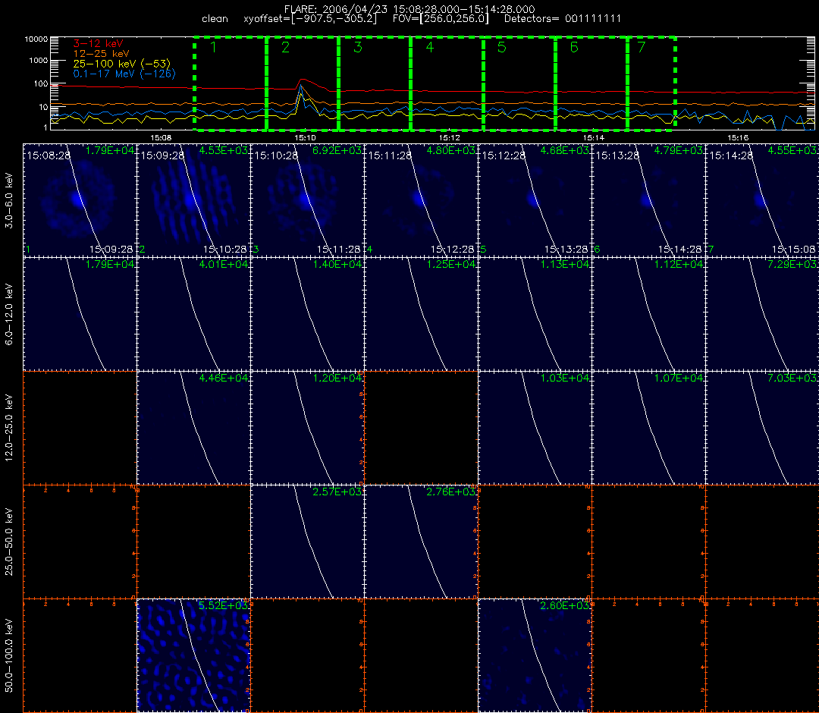Click the "25.0-50.0 keV" row label
This screenshot has height=713, width=819.
click(x=9, y=542)
